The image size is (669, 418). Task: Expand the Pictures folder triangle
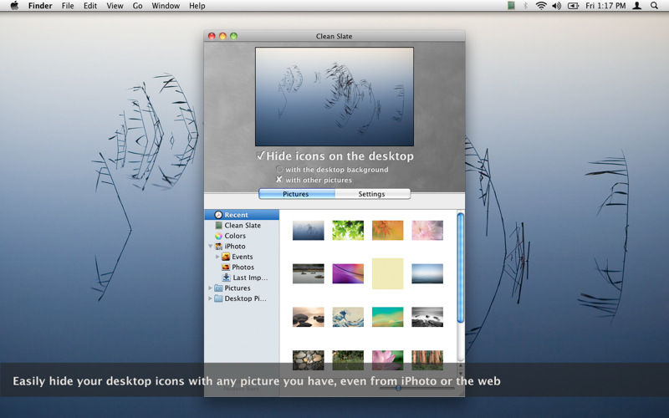(x=210, y=288)
